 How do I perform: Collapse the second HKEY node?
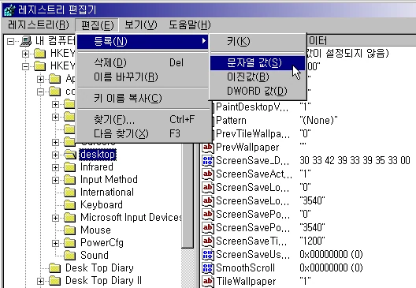pos(25,66)
